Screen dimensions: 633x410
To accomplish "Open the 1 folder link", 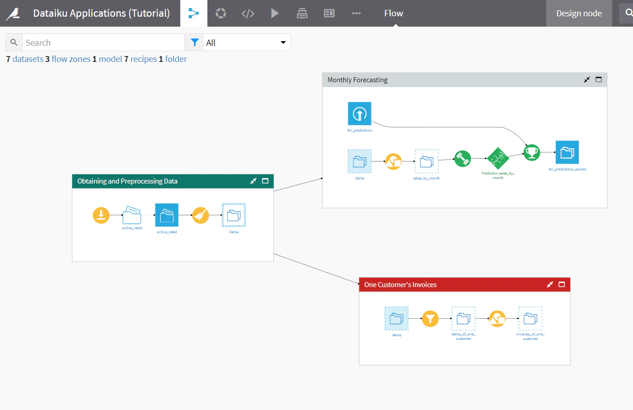I will coord(173,59).
